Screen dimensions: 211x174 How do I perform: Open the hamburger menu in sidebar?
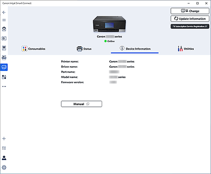[4, 20]
